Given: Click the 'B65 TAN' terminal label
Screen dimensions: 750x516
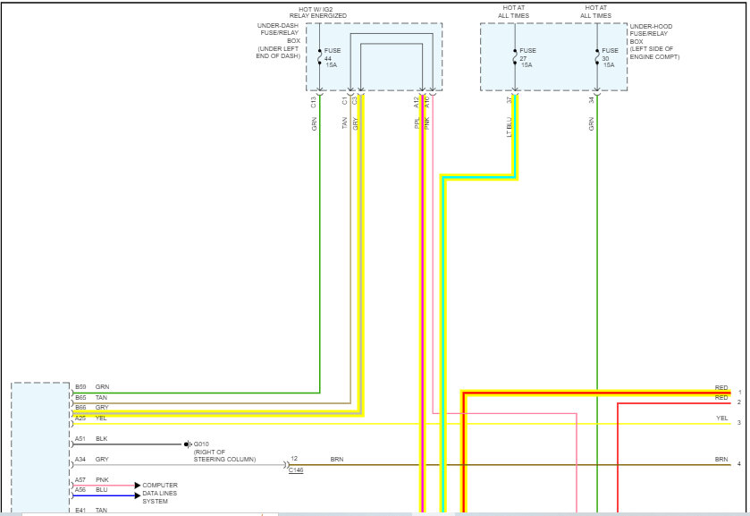Looking at the screenshot, I should pyautogui.click(x=91, y=397).
